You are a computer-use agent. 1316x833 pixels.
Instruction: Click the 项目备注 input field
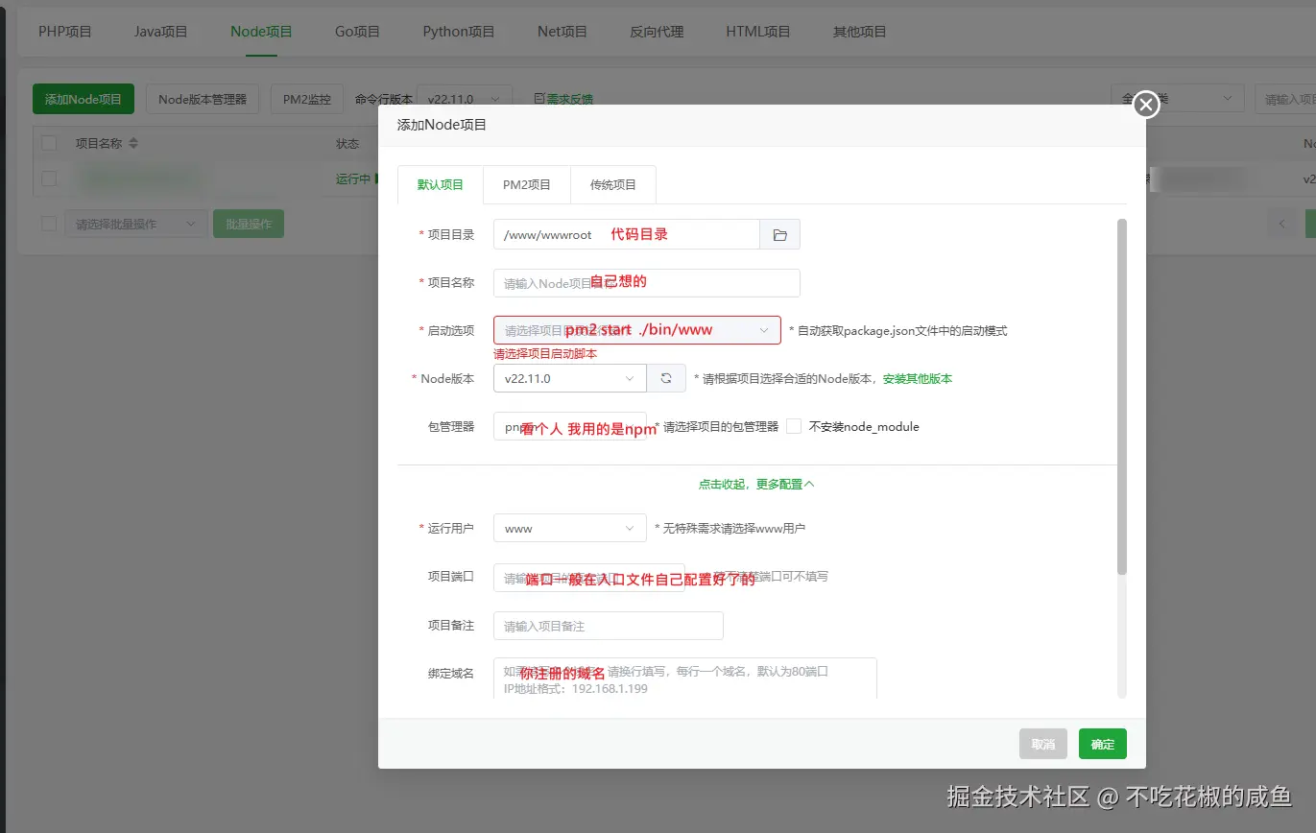(x=609, y=626)
